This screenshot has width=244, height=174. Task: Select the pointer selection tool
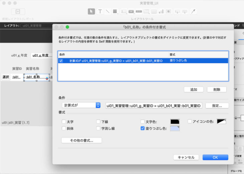[x=91, y=12]
